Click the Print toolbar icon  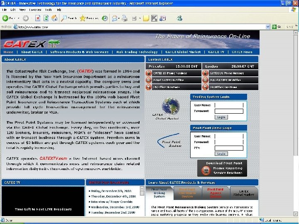pos(125,18)
